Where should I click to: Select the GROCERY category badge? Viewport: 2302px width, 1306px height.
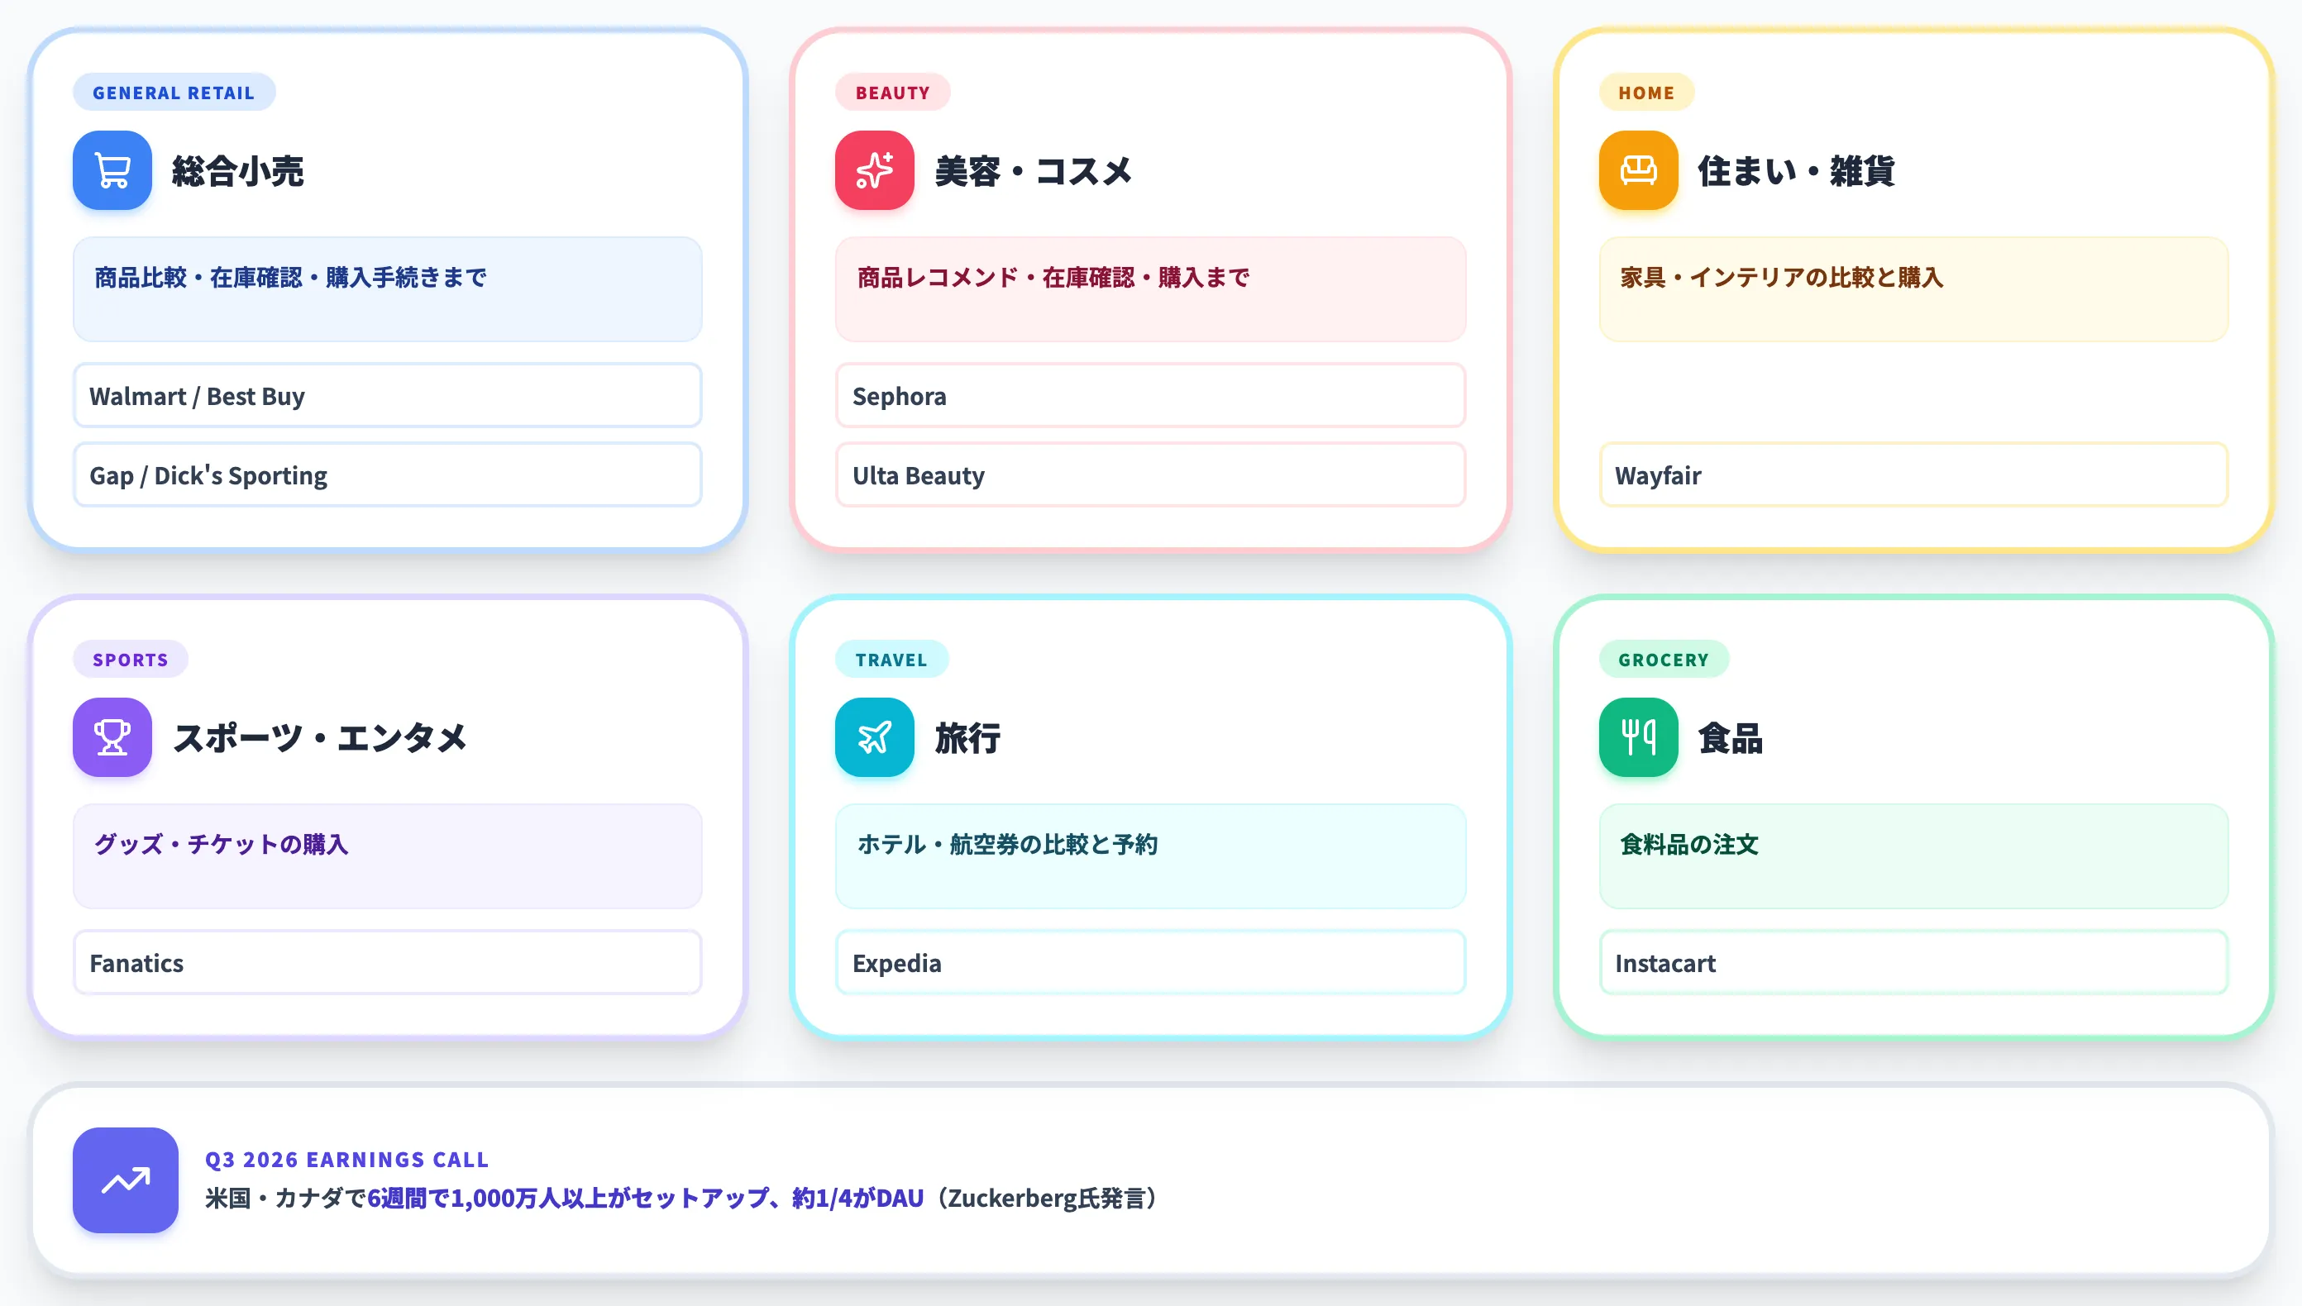click(x=1664, y=660)
